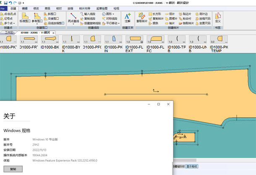Image resolution: width=256 pixels, height=175 pixels.
Task: Select the 沿线放缩剪口 tool
Action: 54,23
